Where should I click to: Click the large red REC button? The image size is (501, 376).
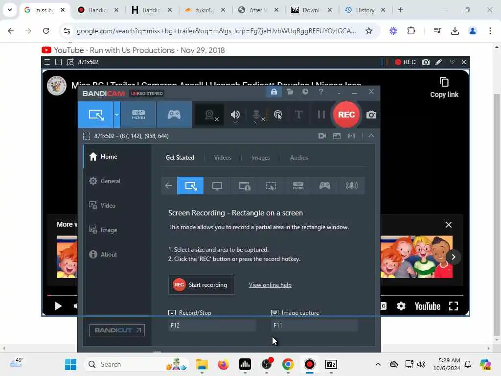[346, 115]
